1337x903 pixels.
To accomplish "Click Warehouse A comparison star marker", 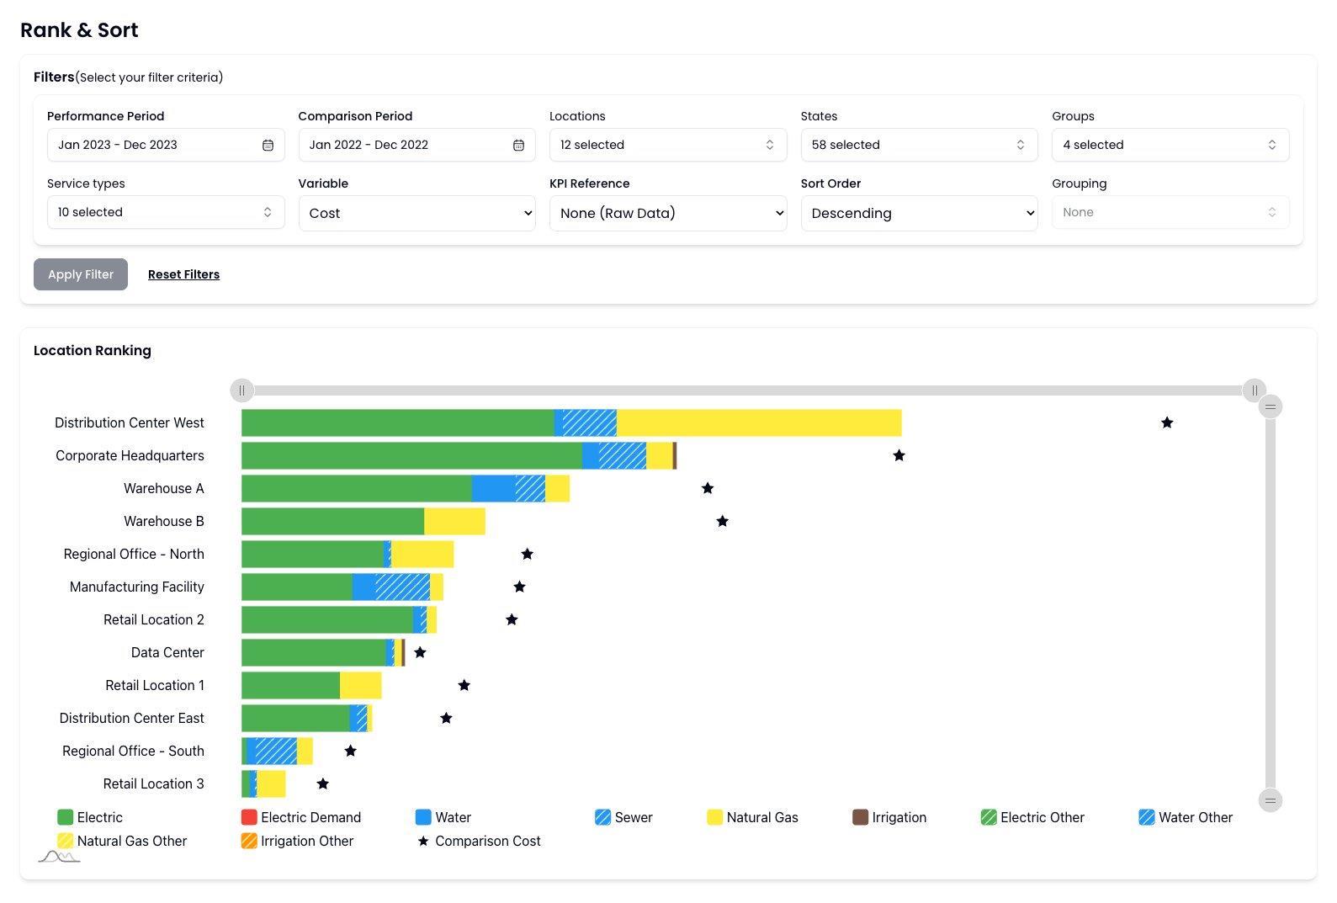I will [x=708, y=488].
